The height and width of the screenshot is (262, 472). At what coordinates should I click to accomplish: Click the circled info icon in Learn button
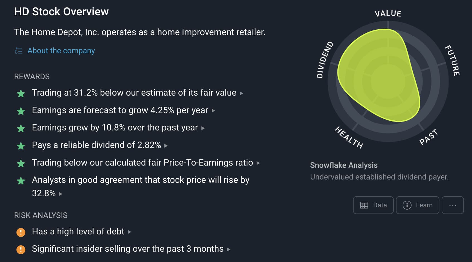click(407, 205)
